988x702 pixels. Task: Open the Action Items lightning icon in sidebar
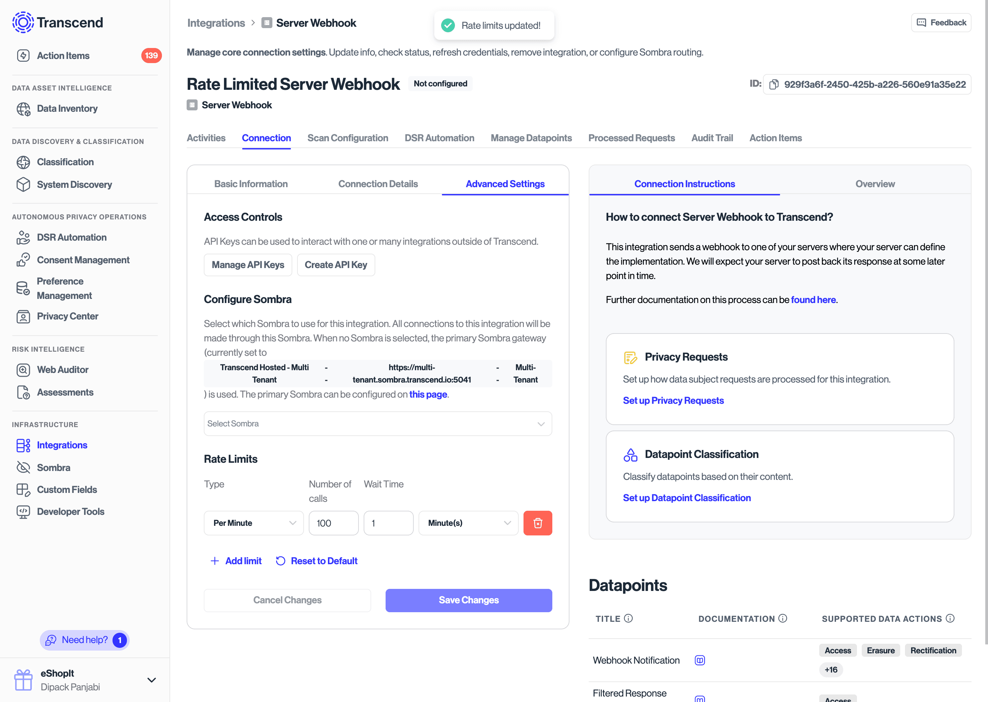tap(23, 55)
